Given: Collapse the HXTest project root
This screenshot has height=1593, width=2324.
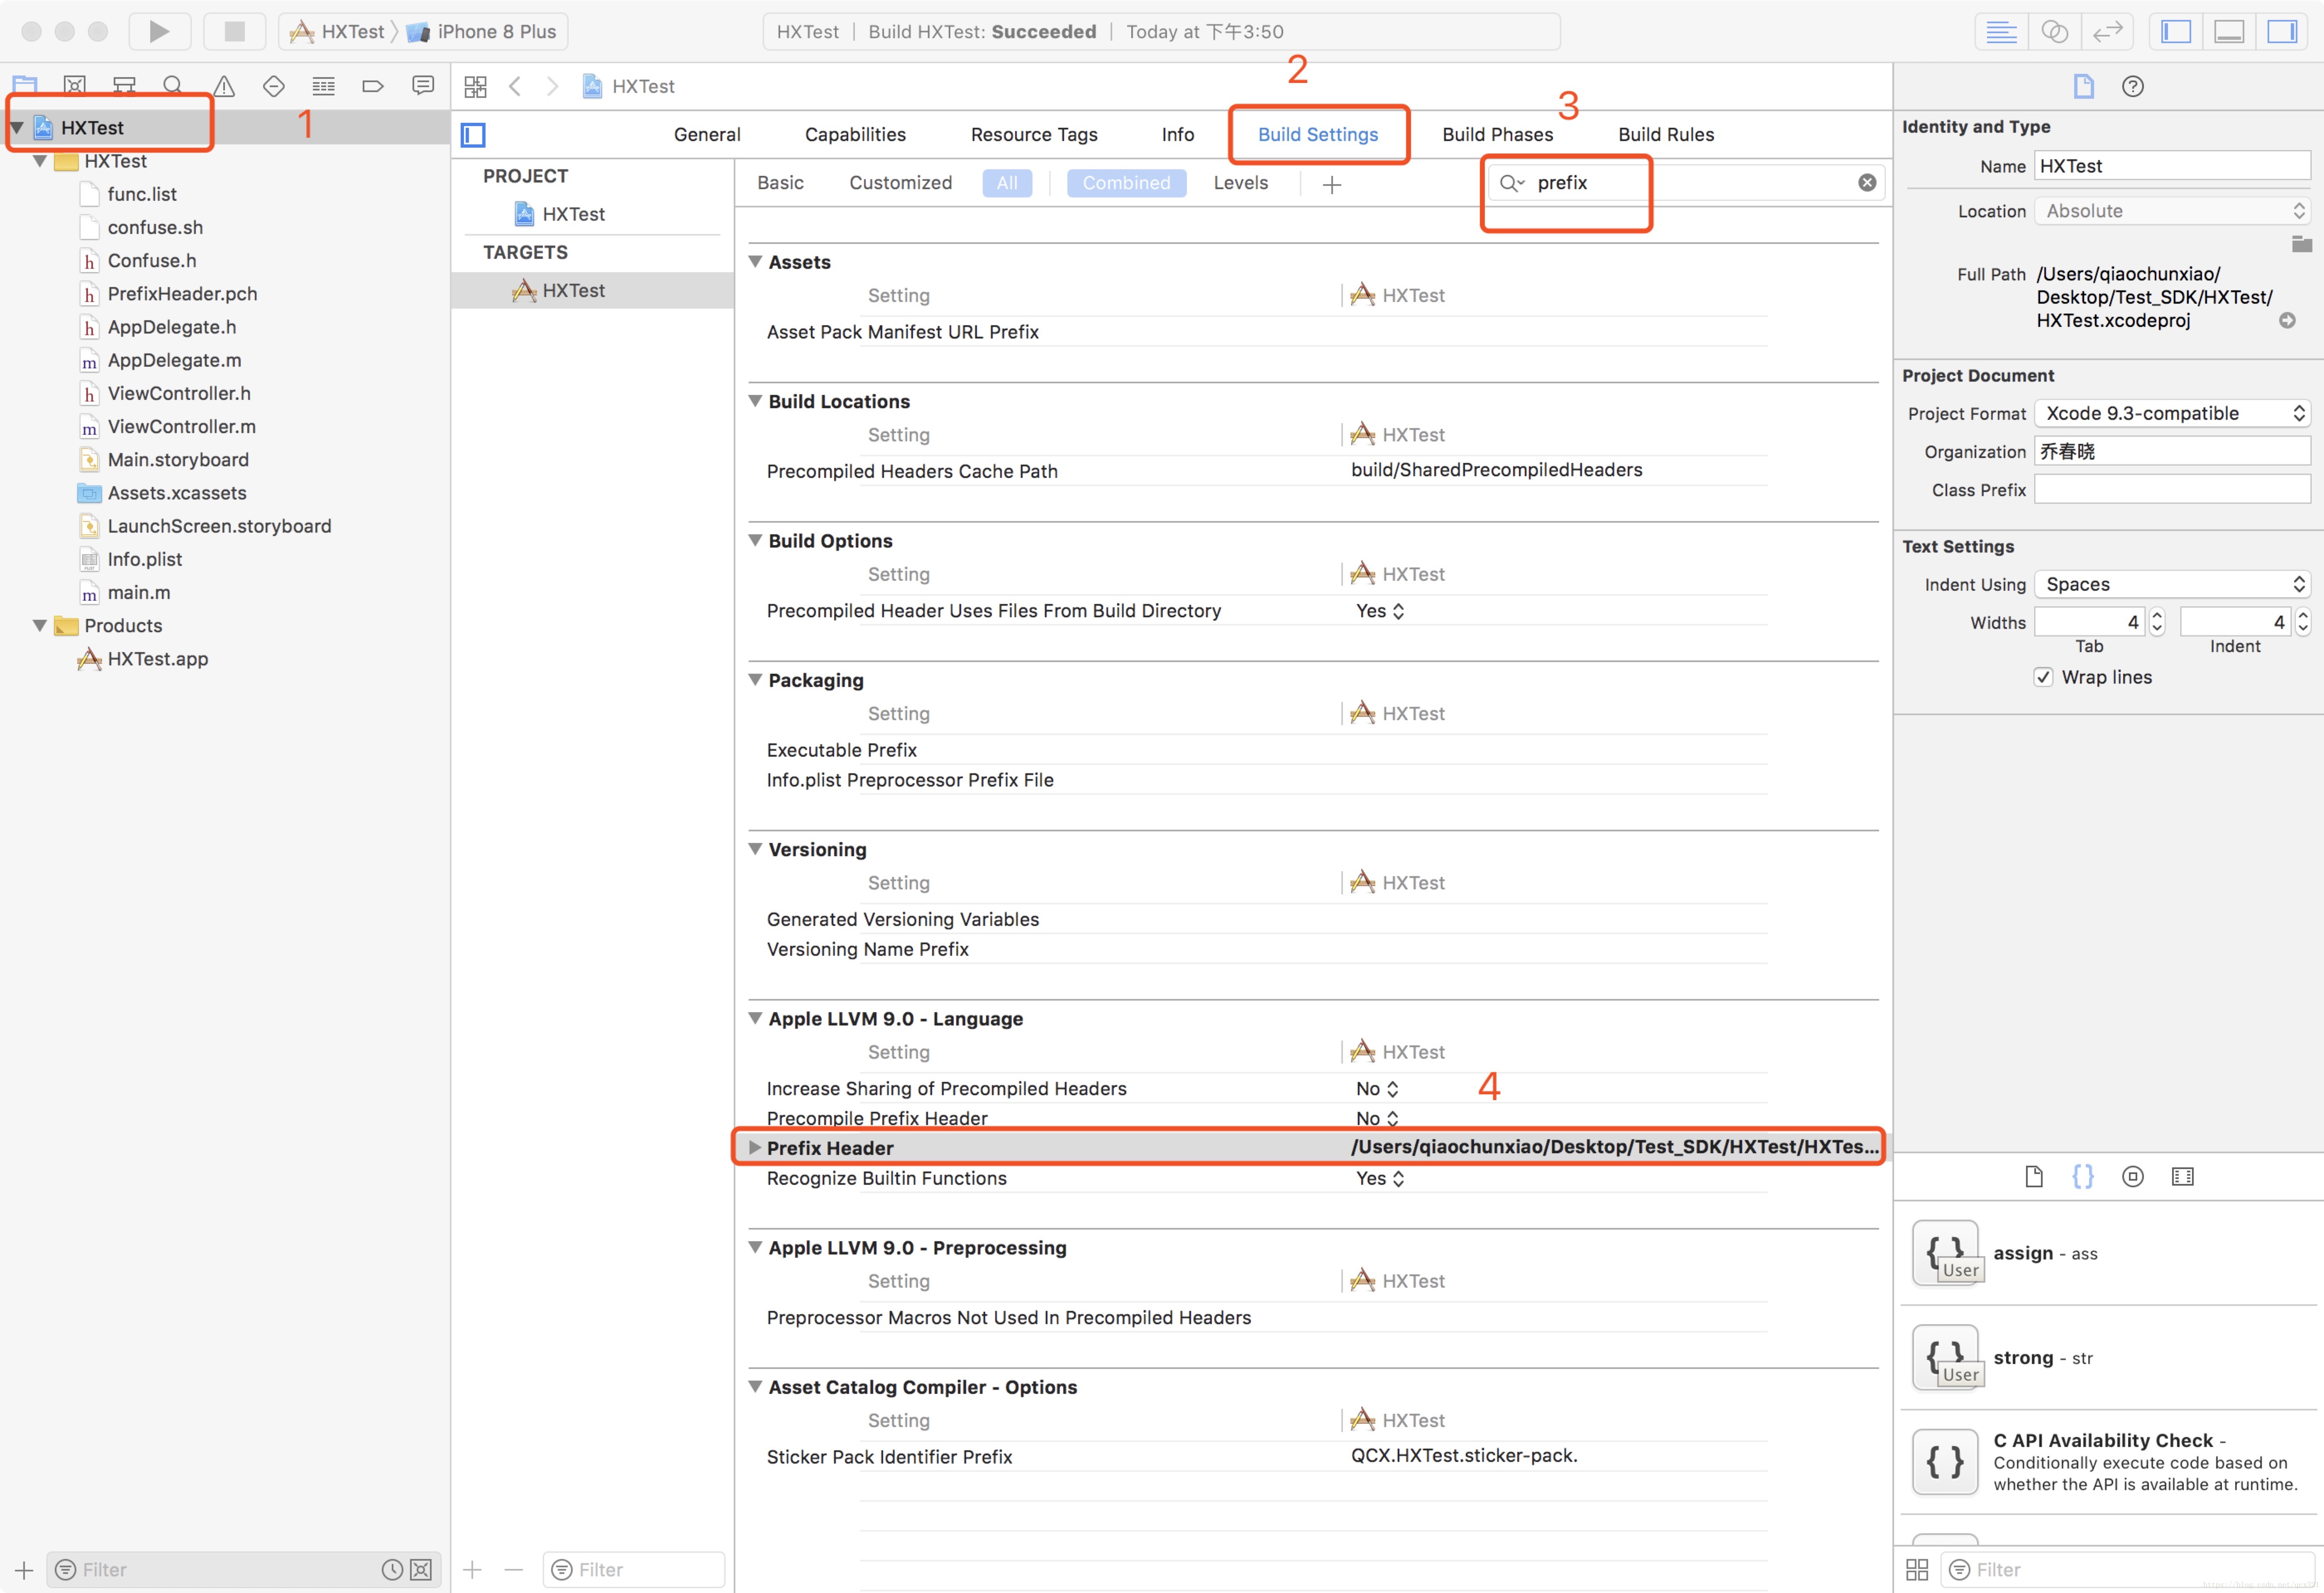Looking at the screenshot, I should (17, 128).
